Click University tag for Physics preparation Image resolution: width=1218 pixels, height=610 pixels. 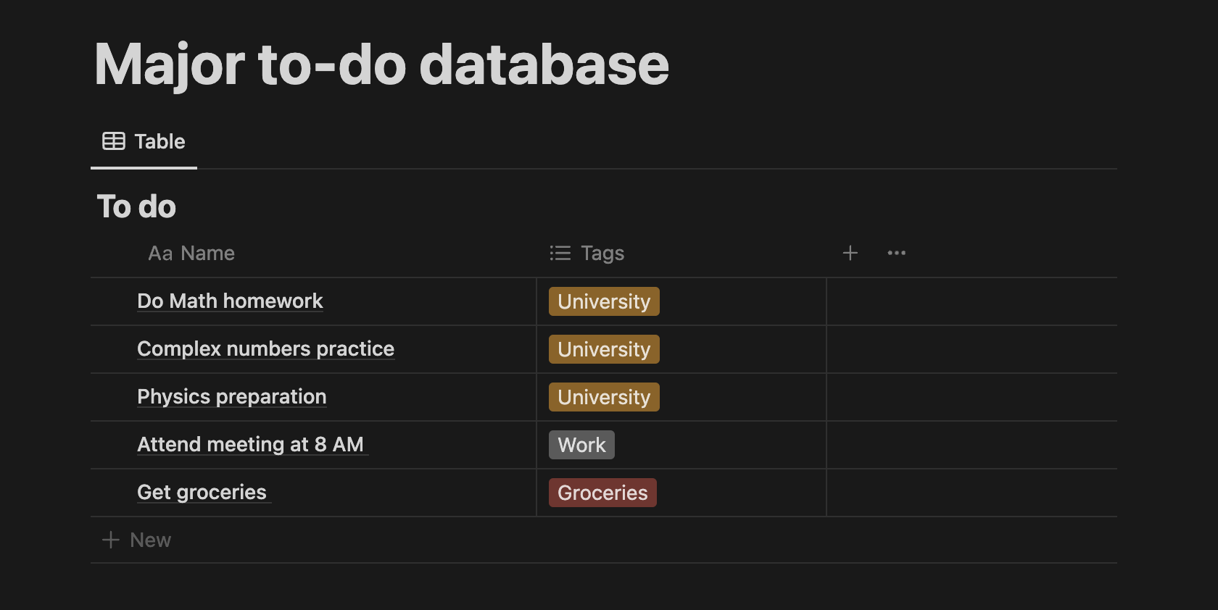(x=603, y=397)
